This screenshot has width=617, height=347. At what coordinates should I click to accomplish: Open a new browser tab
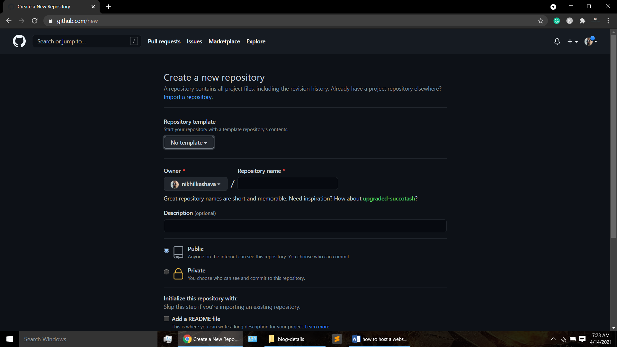coord(109,7)
